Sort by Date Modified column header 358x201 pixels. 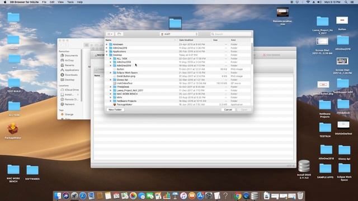[195, 40]
